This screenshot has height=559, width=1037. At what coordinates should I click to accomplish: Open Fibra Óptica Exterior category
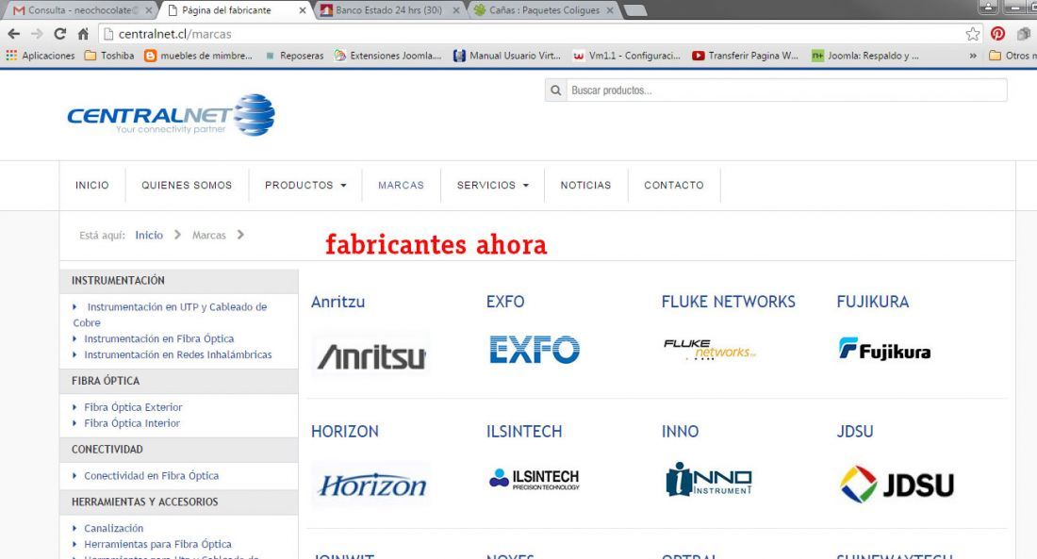[133, 407]
